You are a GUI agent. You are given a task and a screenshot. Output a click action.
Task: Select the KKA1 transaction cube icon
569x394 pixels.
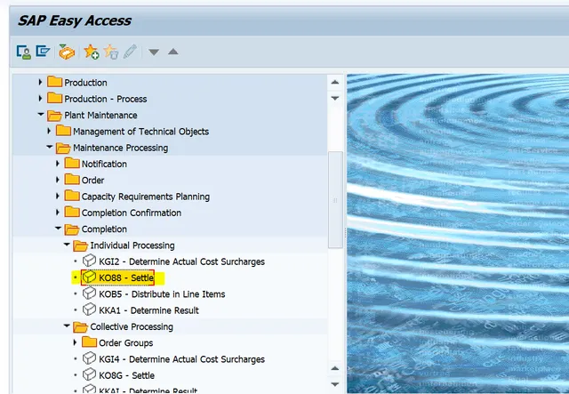point(89,310)
